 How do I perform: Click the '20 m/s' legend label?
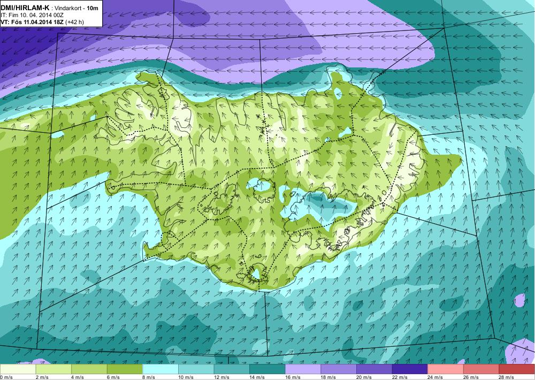point(364,377)
